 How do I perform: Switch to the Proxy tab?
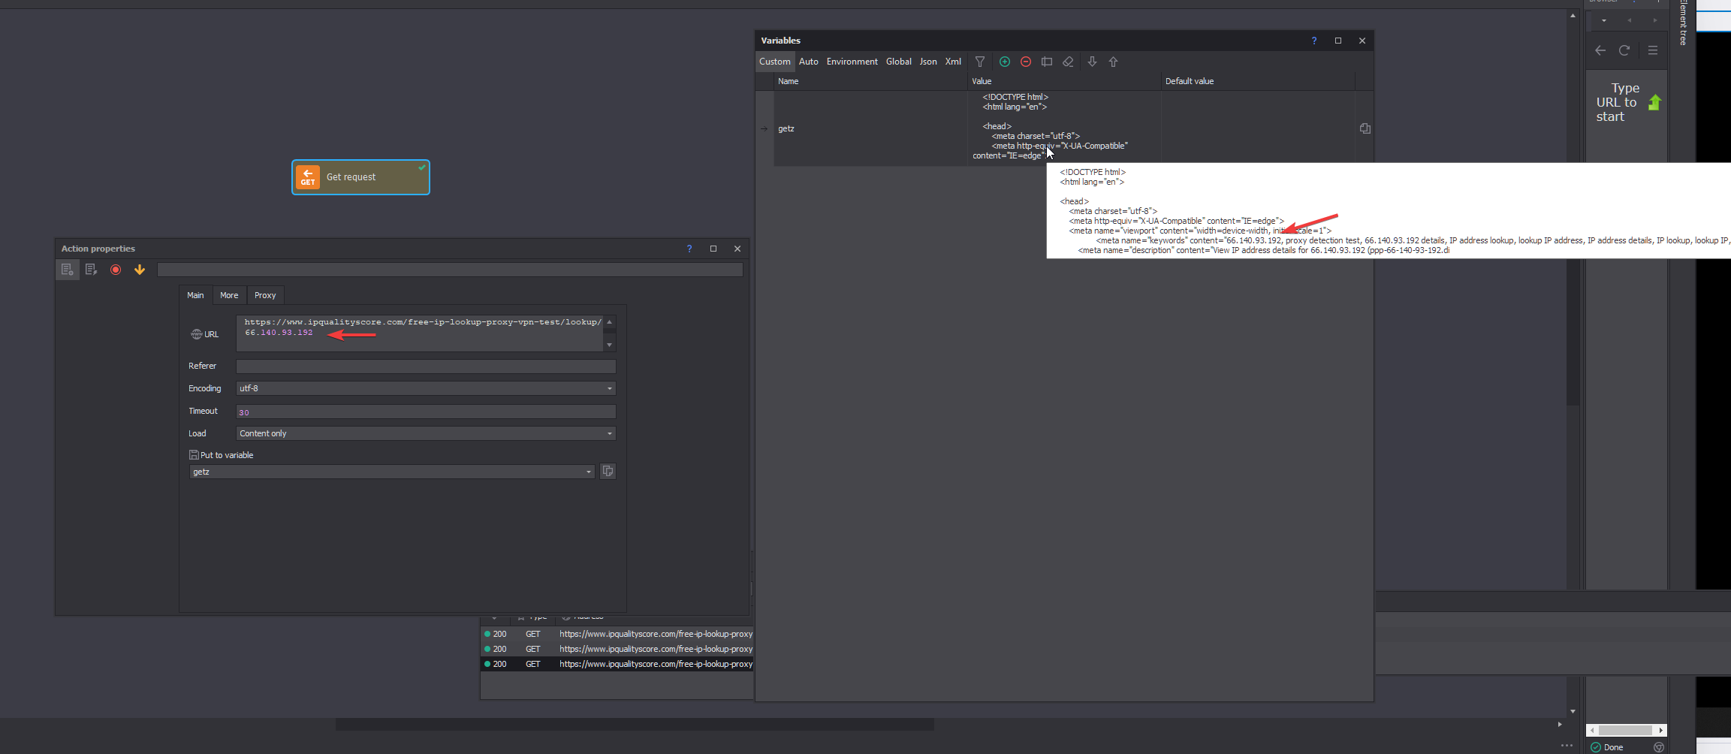point(265,295)
